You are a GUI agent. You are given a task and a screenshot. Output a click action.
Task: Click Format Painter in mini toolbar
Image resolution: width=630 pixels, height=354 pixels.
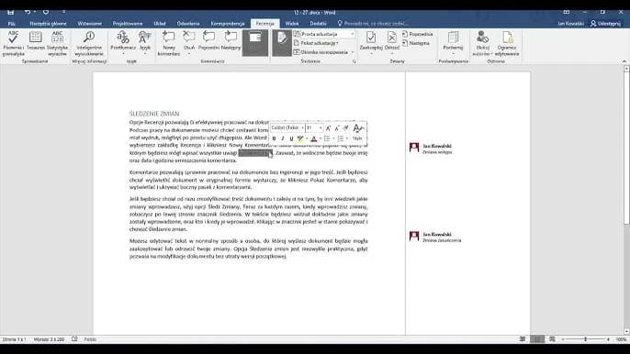point(345,128)
